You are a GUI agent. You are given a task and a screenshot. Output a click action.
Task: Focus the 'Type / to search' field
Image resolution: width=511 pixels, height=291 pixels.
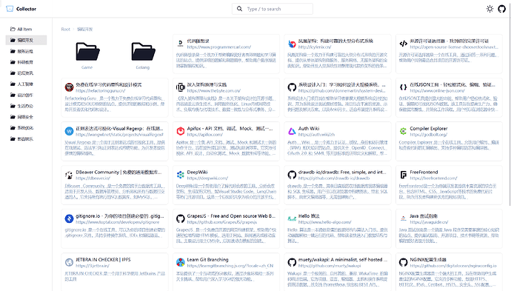272,9
